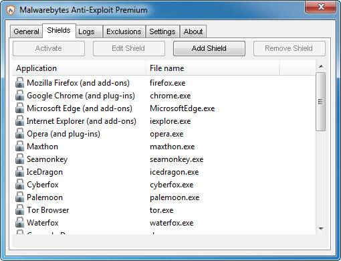Click the Edit Shield button
Viewport: 341px width, 261px height.
pos(128,48)
